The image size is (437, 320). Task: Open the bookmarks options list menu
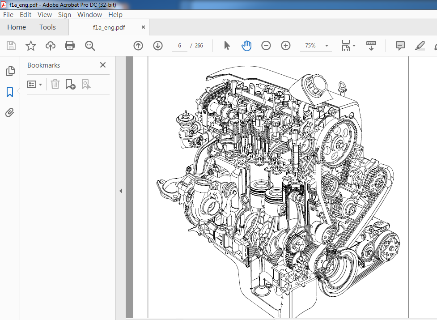34,84
